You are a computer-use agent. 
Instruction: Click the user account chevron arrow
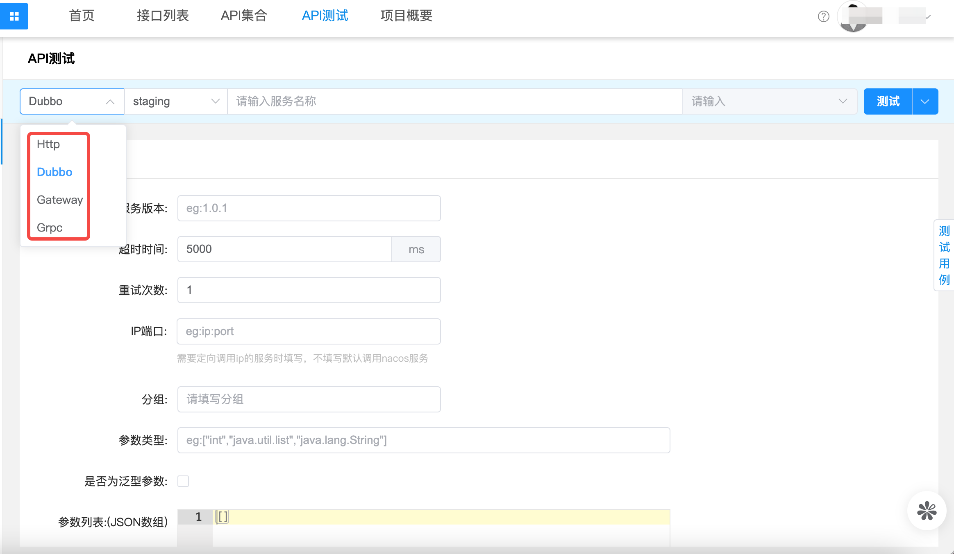pos(928,17)
